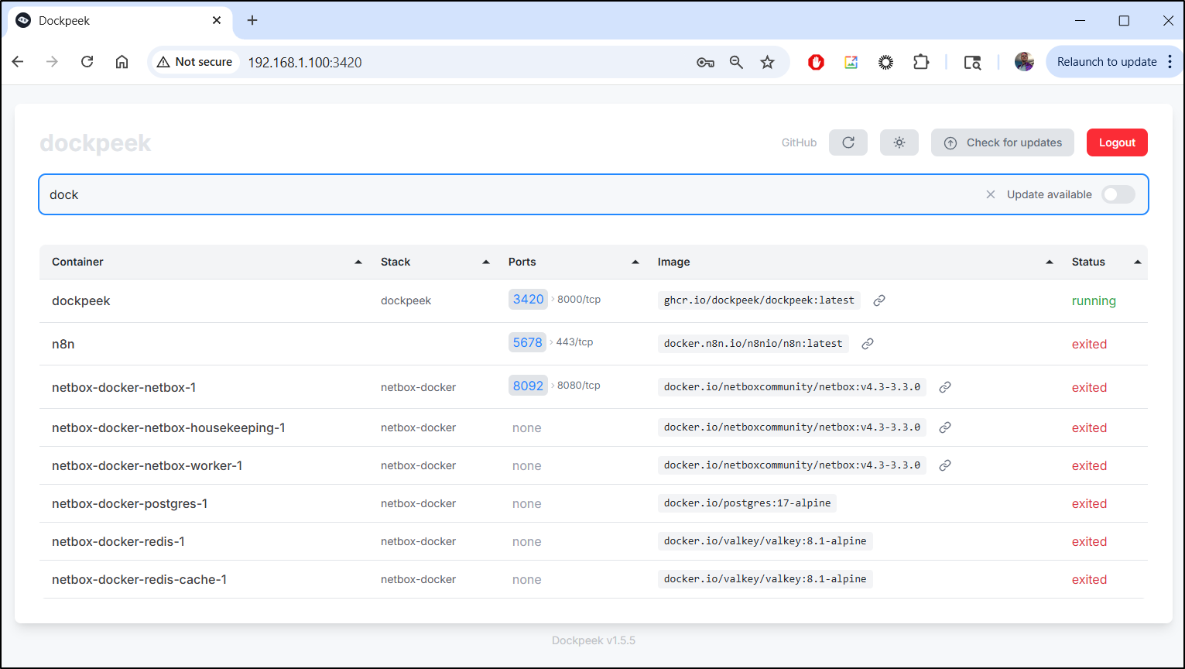
Task: Click 'netbox-docker-redis-1' container name
Action: point(118,541)
